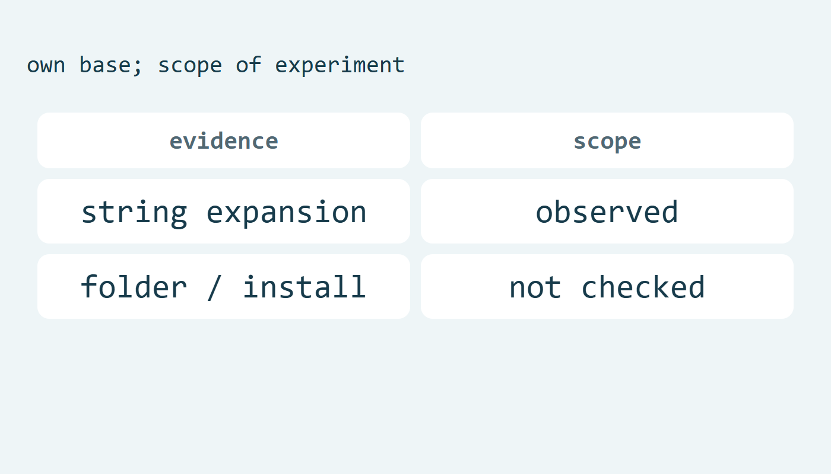Click the 'string expansion' cell
The width and height of the screenshot is (831, 474).
pos(224,212)
